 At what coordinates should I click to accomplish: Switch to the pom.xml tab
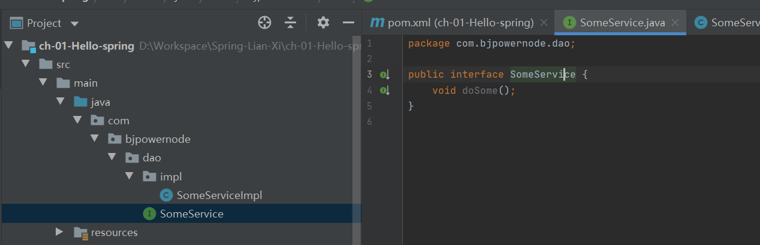(460, 23)
